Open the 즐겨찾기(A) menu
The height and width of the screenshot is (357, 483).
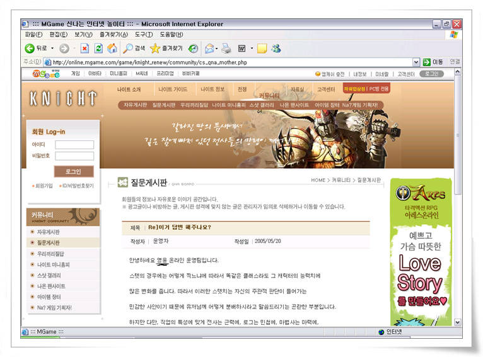[113, 35]
